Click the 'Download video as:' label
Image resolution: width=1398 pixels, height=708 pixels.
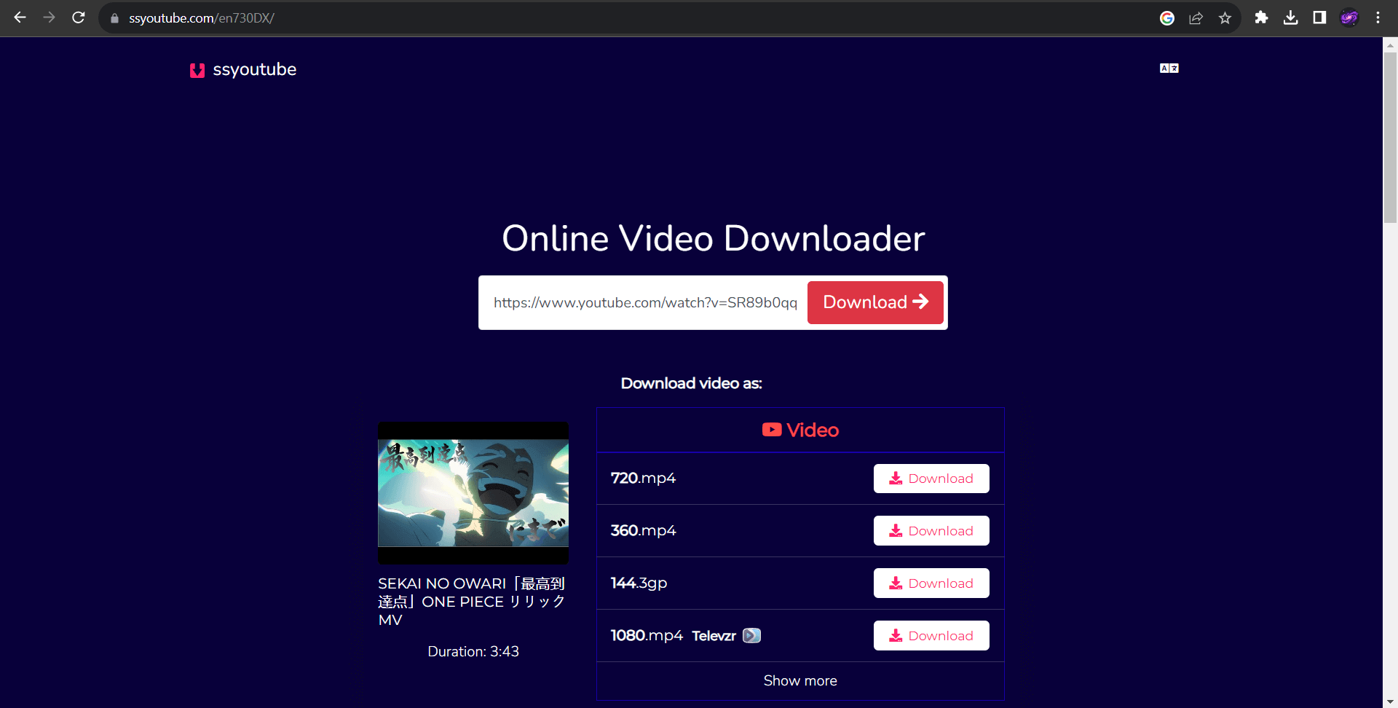691,383
